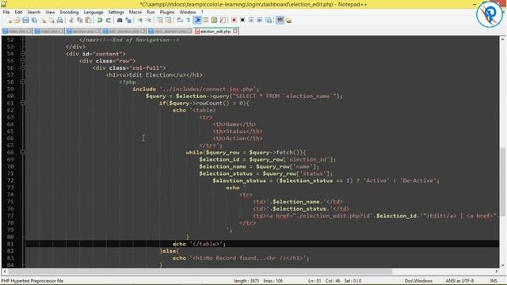Collapse the PHP block fold at line 58

23,82
